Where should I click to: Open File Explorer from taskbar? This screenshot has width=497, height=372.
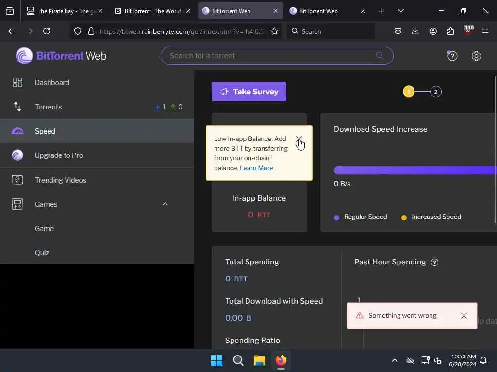coord(259,360)
